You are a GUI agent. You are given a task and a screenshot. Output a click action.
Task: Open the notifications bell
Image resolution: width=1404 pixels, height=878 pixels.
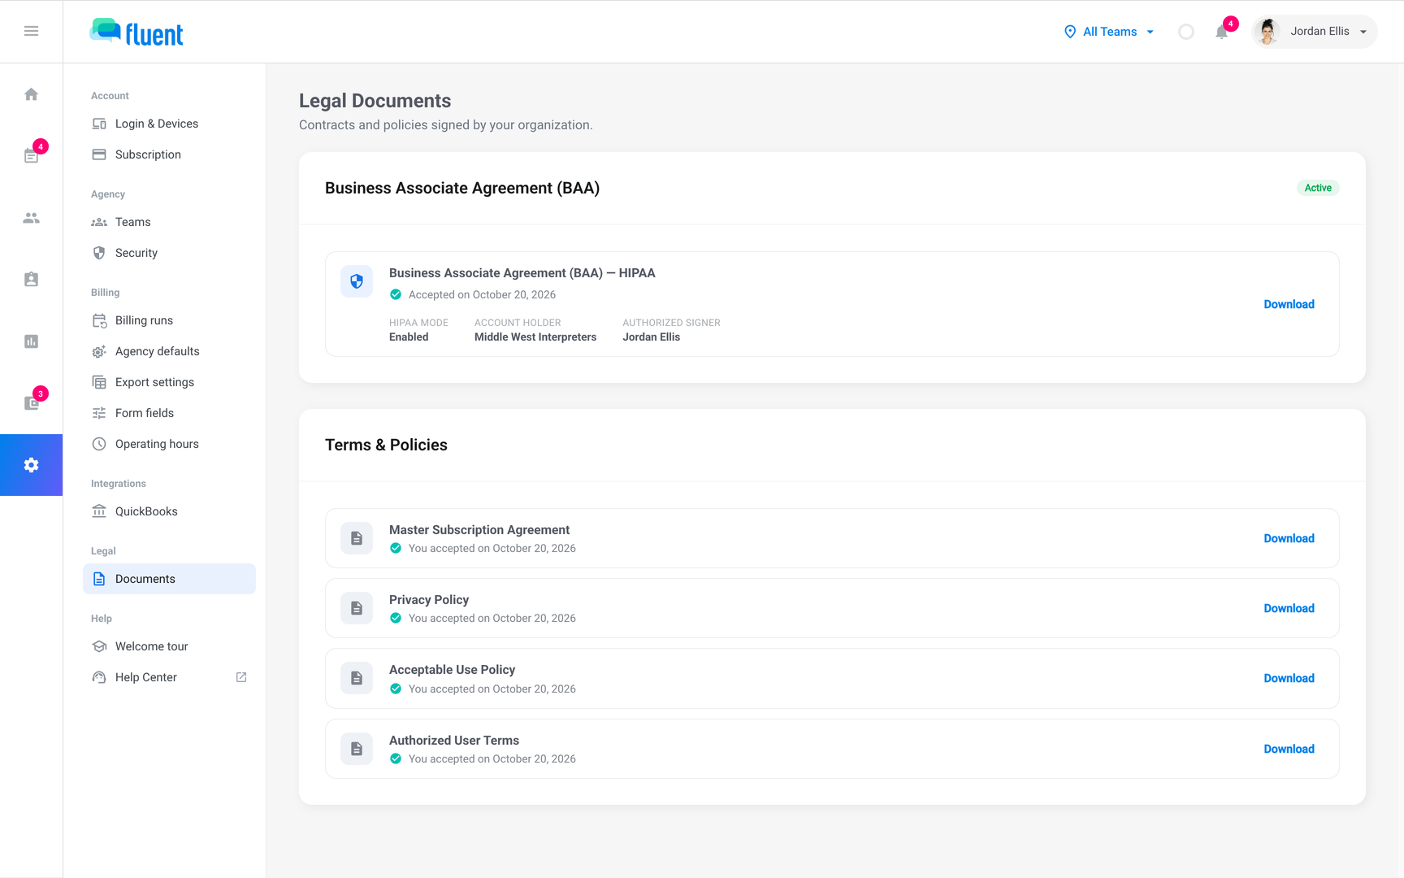[x=1221, y=32]
